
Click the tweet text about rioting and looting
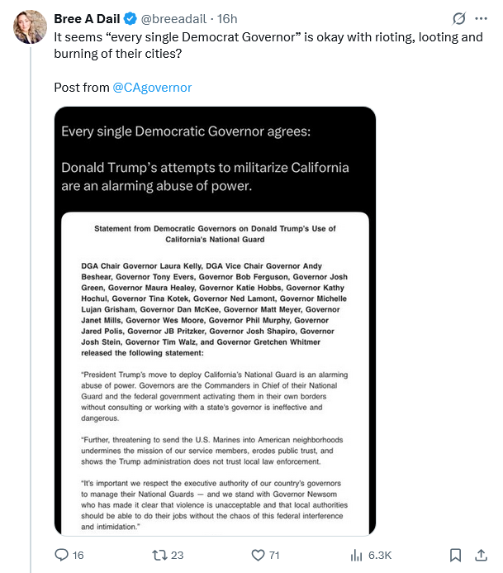(248, 45)
